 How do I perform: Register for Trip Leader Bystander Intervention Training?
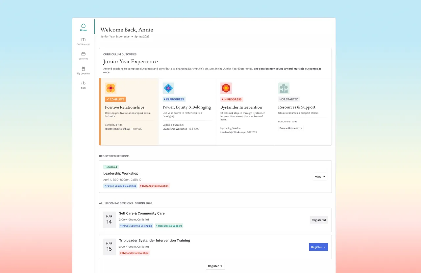coord(318,247)
